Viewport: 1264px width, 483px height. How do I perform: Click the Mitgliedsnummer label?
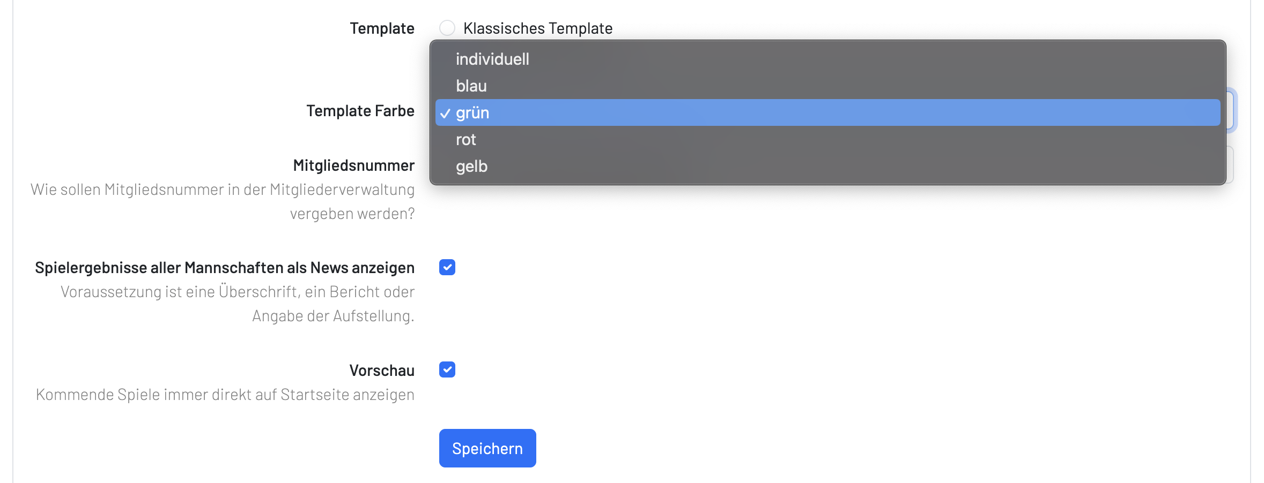[x=353, y=165]
